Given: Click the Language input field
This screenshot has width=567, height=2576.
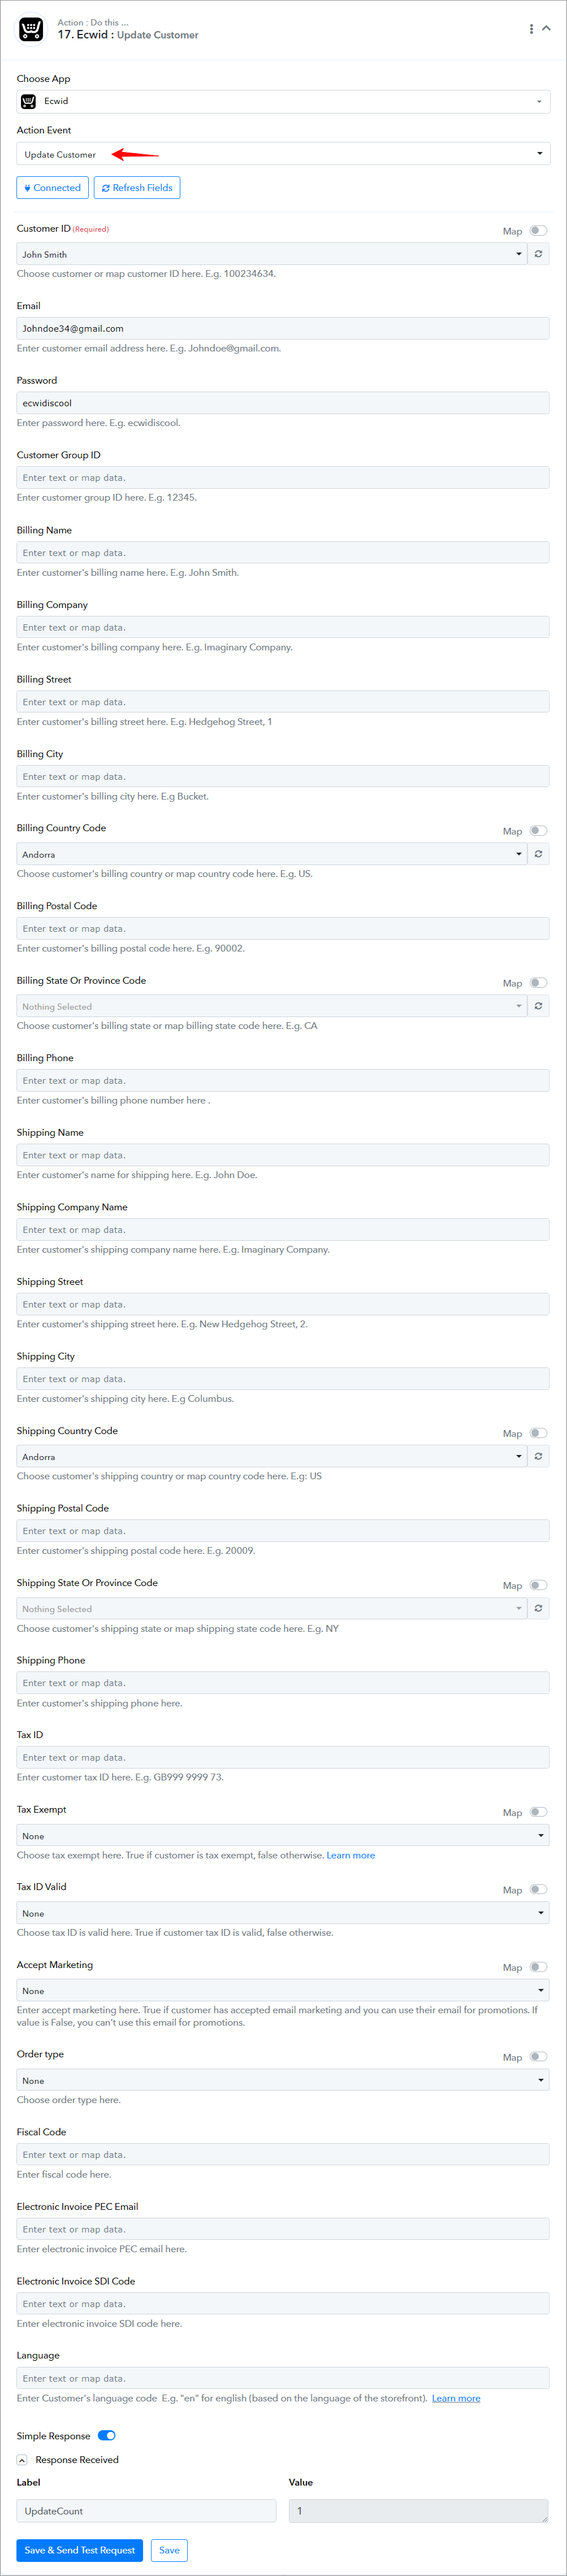Looking at the screenshot, I should (x=283, y=2378).
